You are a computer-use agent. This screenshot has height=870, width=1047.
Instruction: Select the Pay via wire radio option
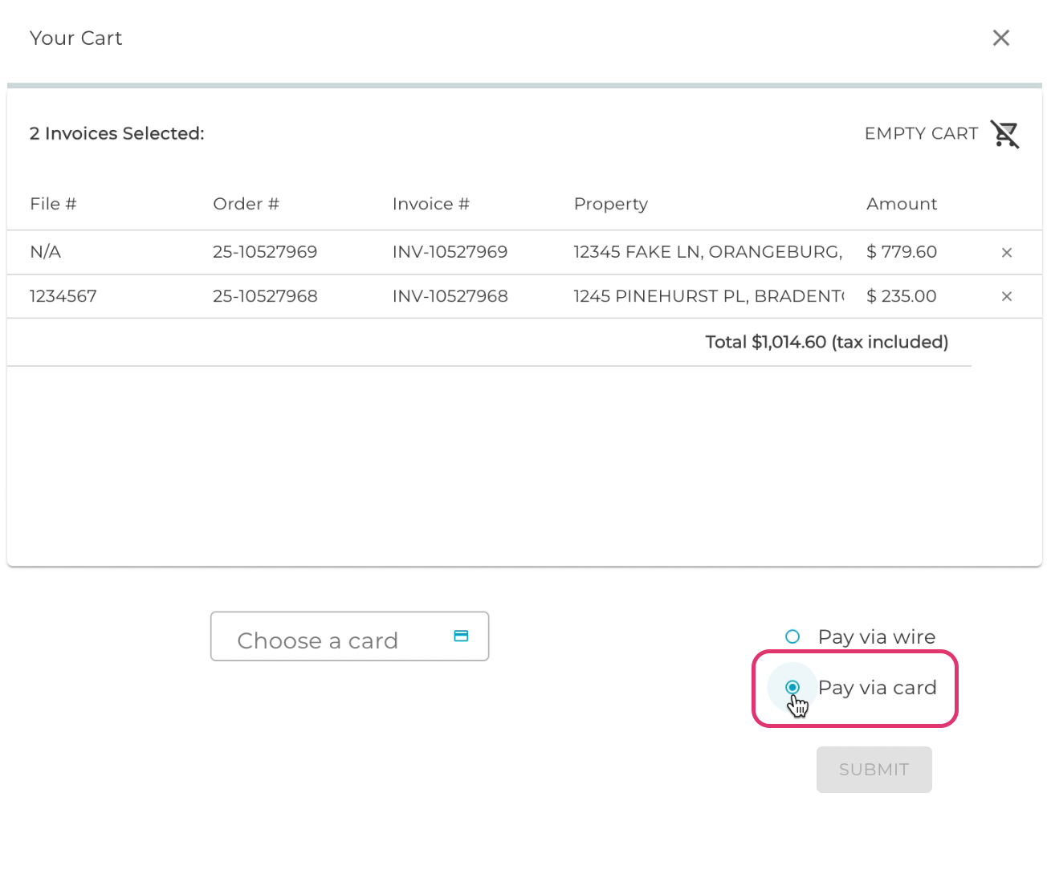[792, 637]
